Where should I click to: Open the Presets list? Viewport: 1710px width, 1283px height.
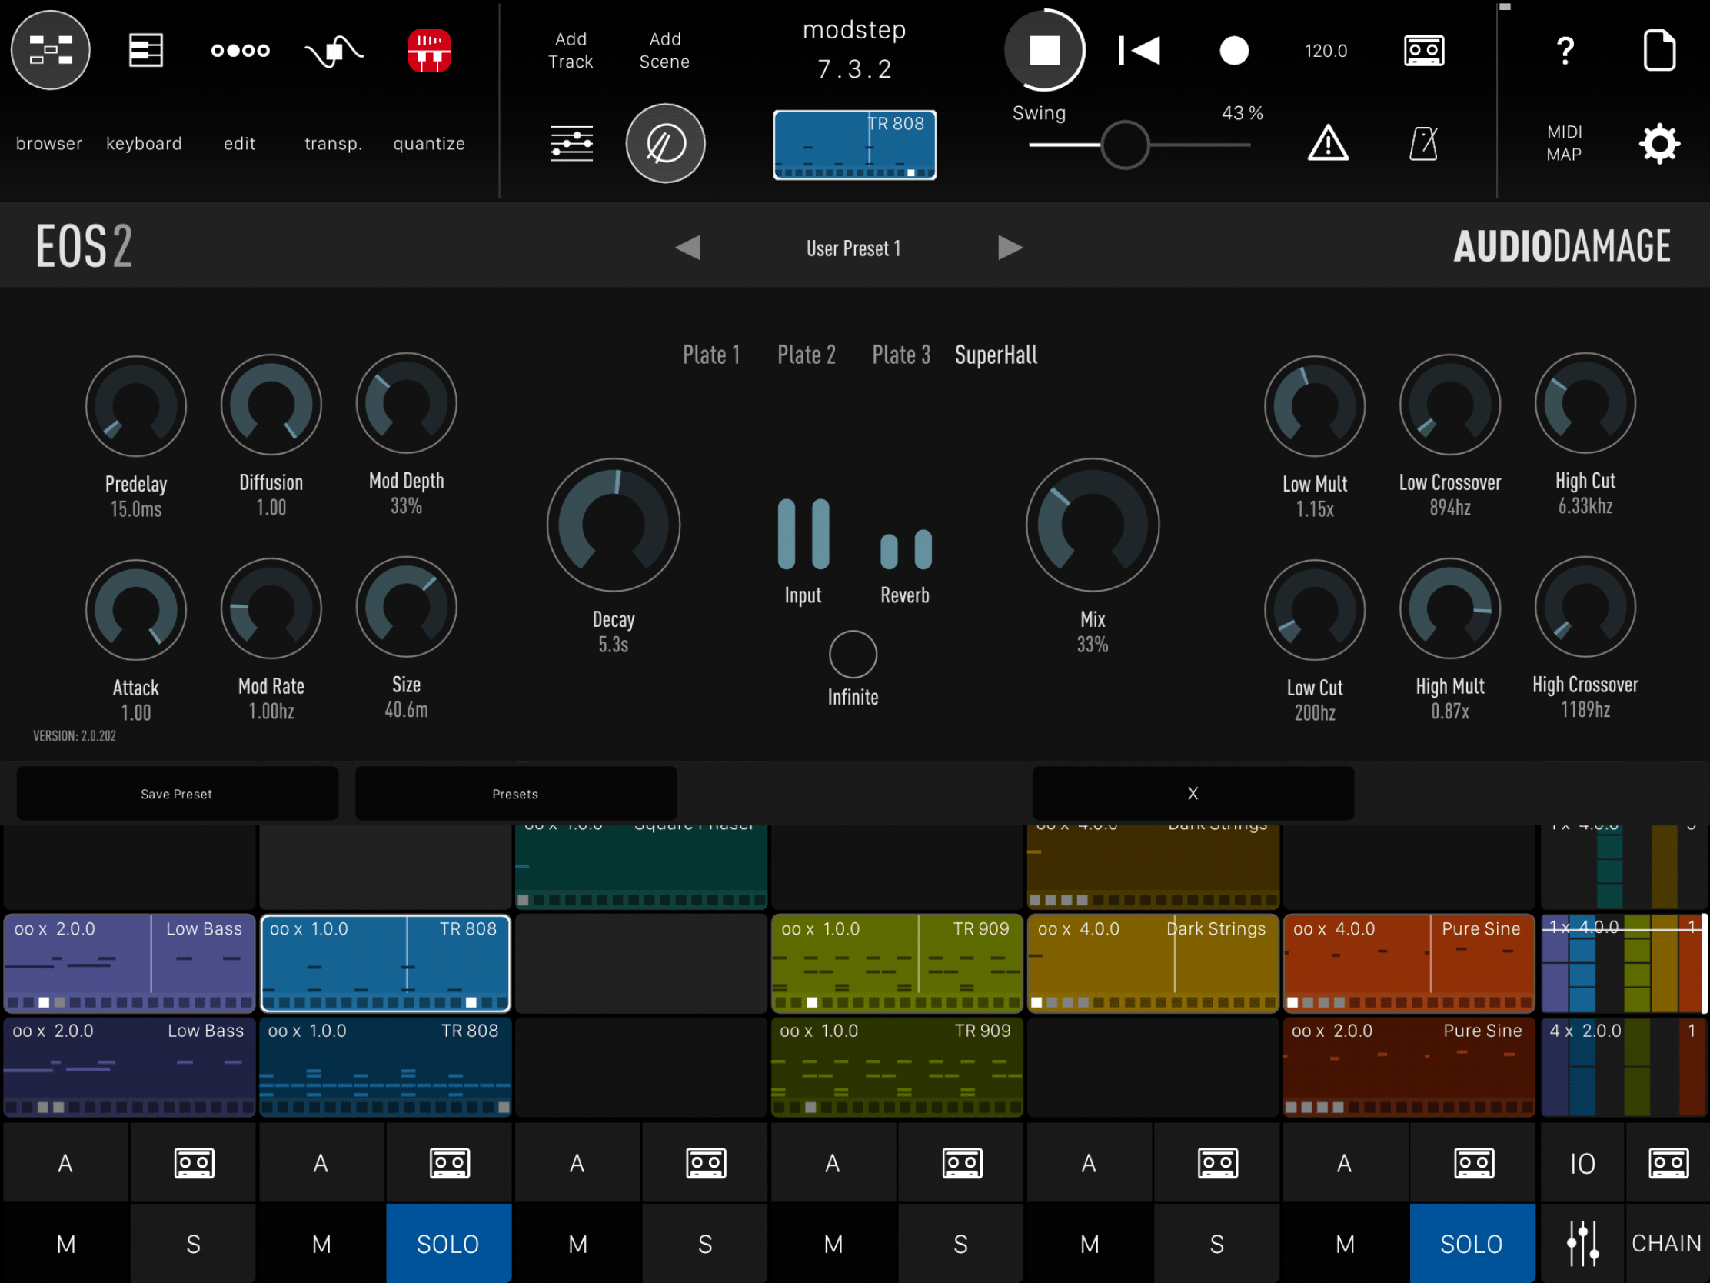pyautogui.click(x=515, y=794)
